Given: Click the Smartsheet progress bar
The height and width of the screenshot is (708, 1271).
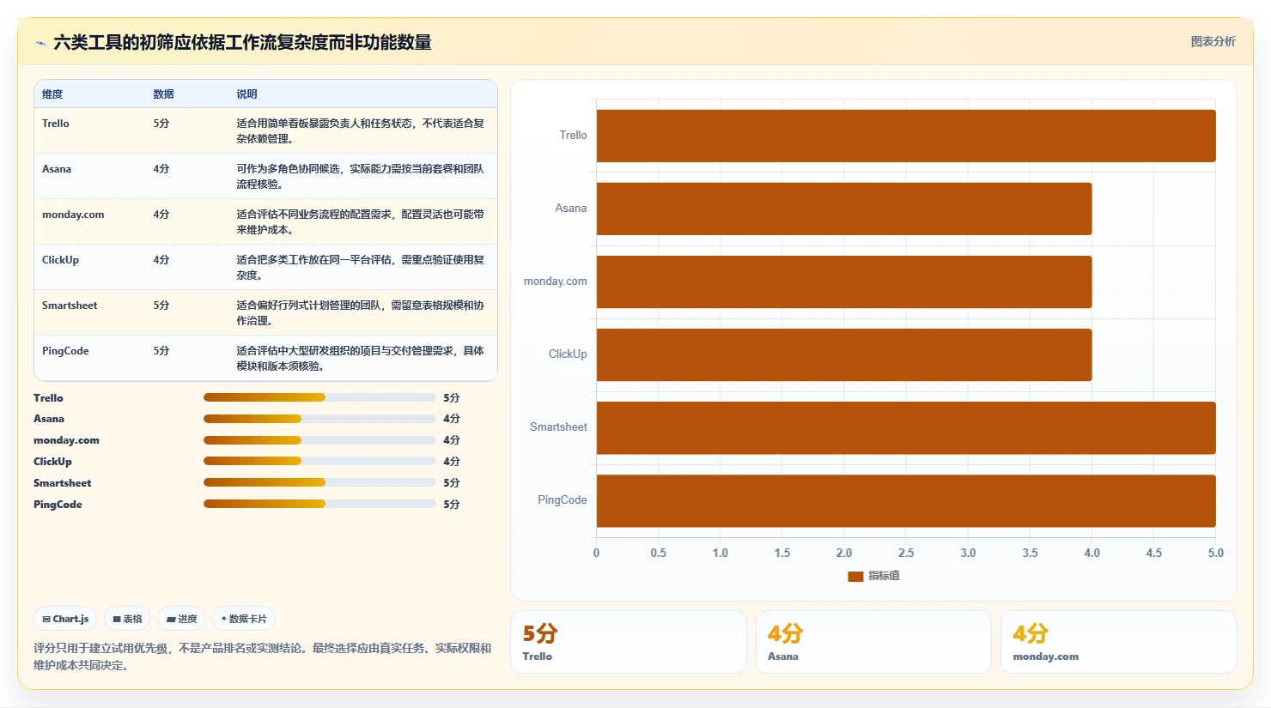Looking at the screenshot, I should coord(319,482).
